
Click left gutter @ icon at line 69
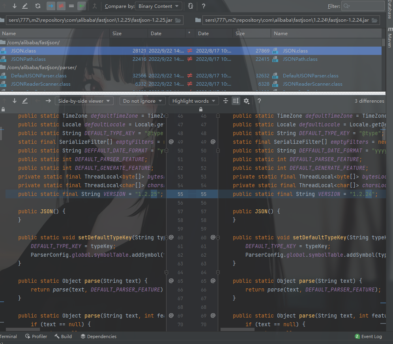[171, 316]
